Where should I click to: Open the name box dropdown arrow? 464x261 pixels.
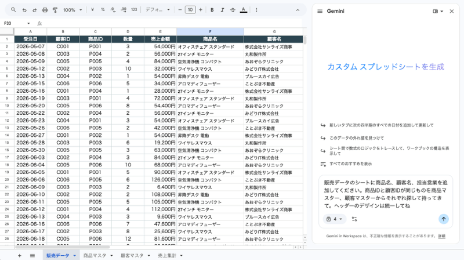coord(28,23)
